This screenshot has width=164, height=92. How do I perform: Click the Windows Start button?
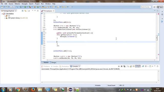(x=3, y=90)
